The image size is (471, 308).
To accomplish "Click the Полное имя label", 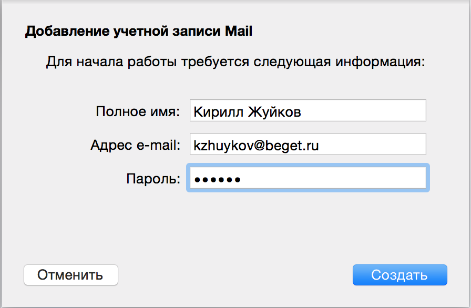I will [138, 111].
